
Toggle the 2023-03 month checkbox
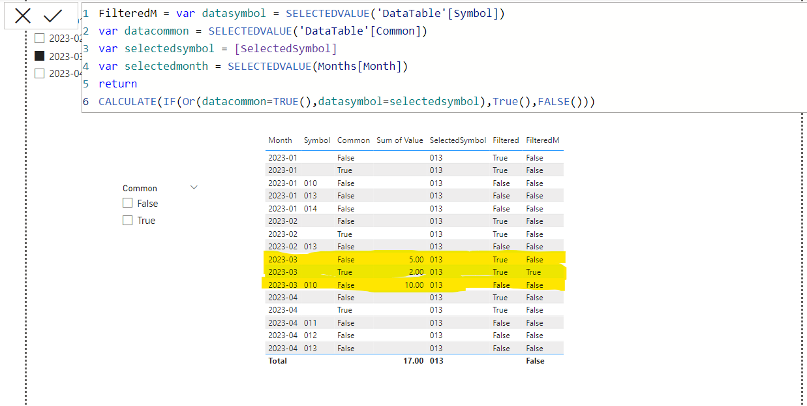39,56
